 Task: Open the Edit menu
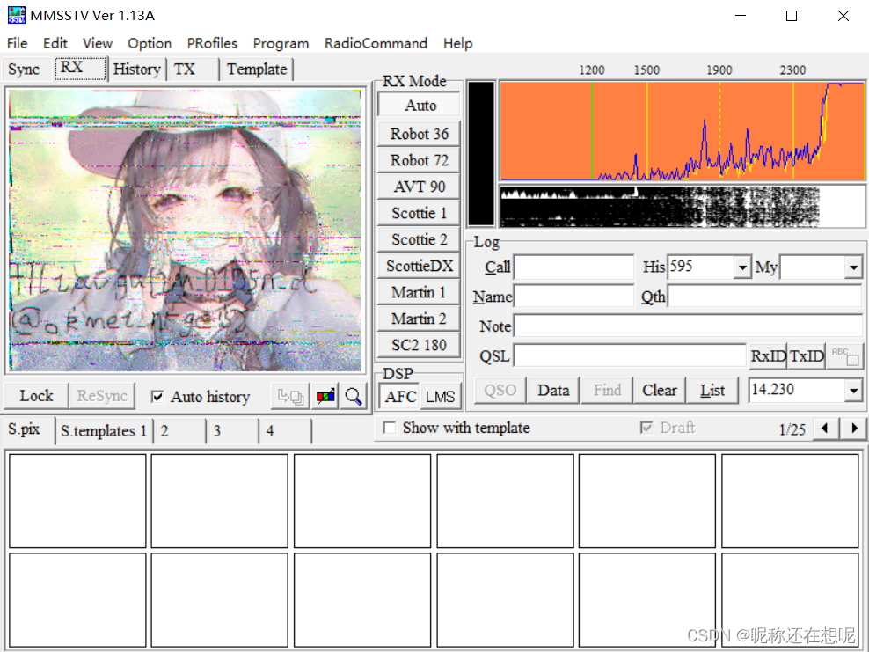click(x=55, y=43)
